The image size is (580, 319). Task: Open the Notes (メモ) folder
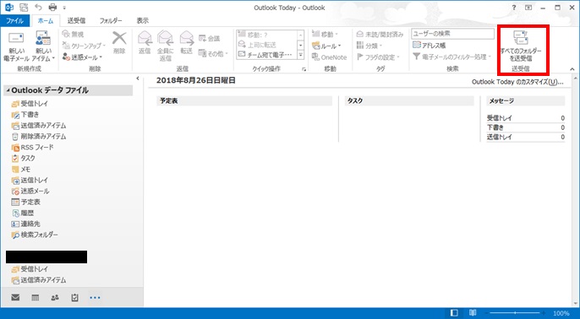(x=21, y=170)
